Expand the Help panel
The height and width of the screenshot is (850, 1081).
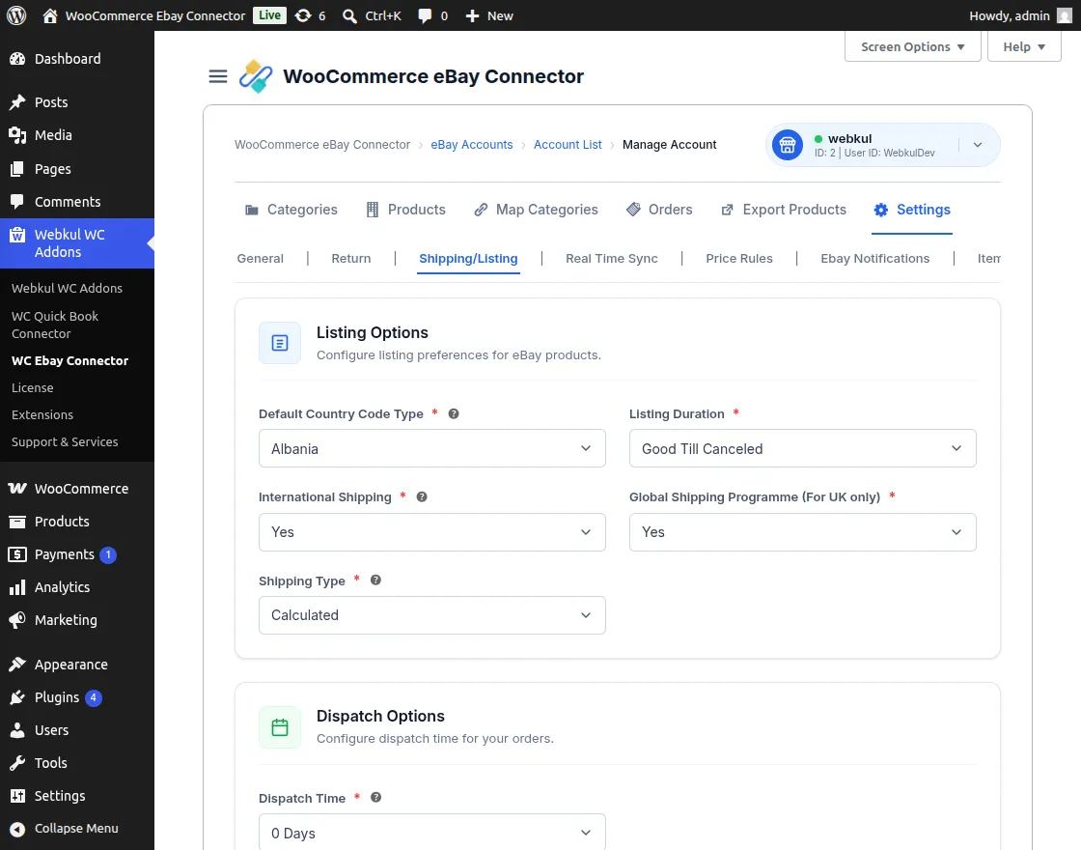coord(1024,47)
